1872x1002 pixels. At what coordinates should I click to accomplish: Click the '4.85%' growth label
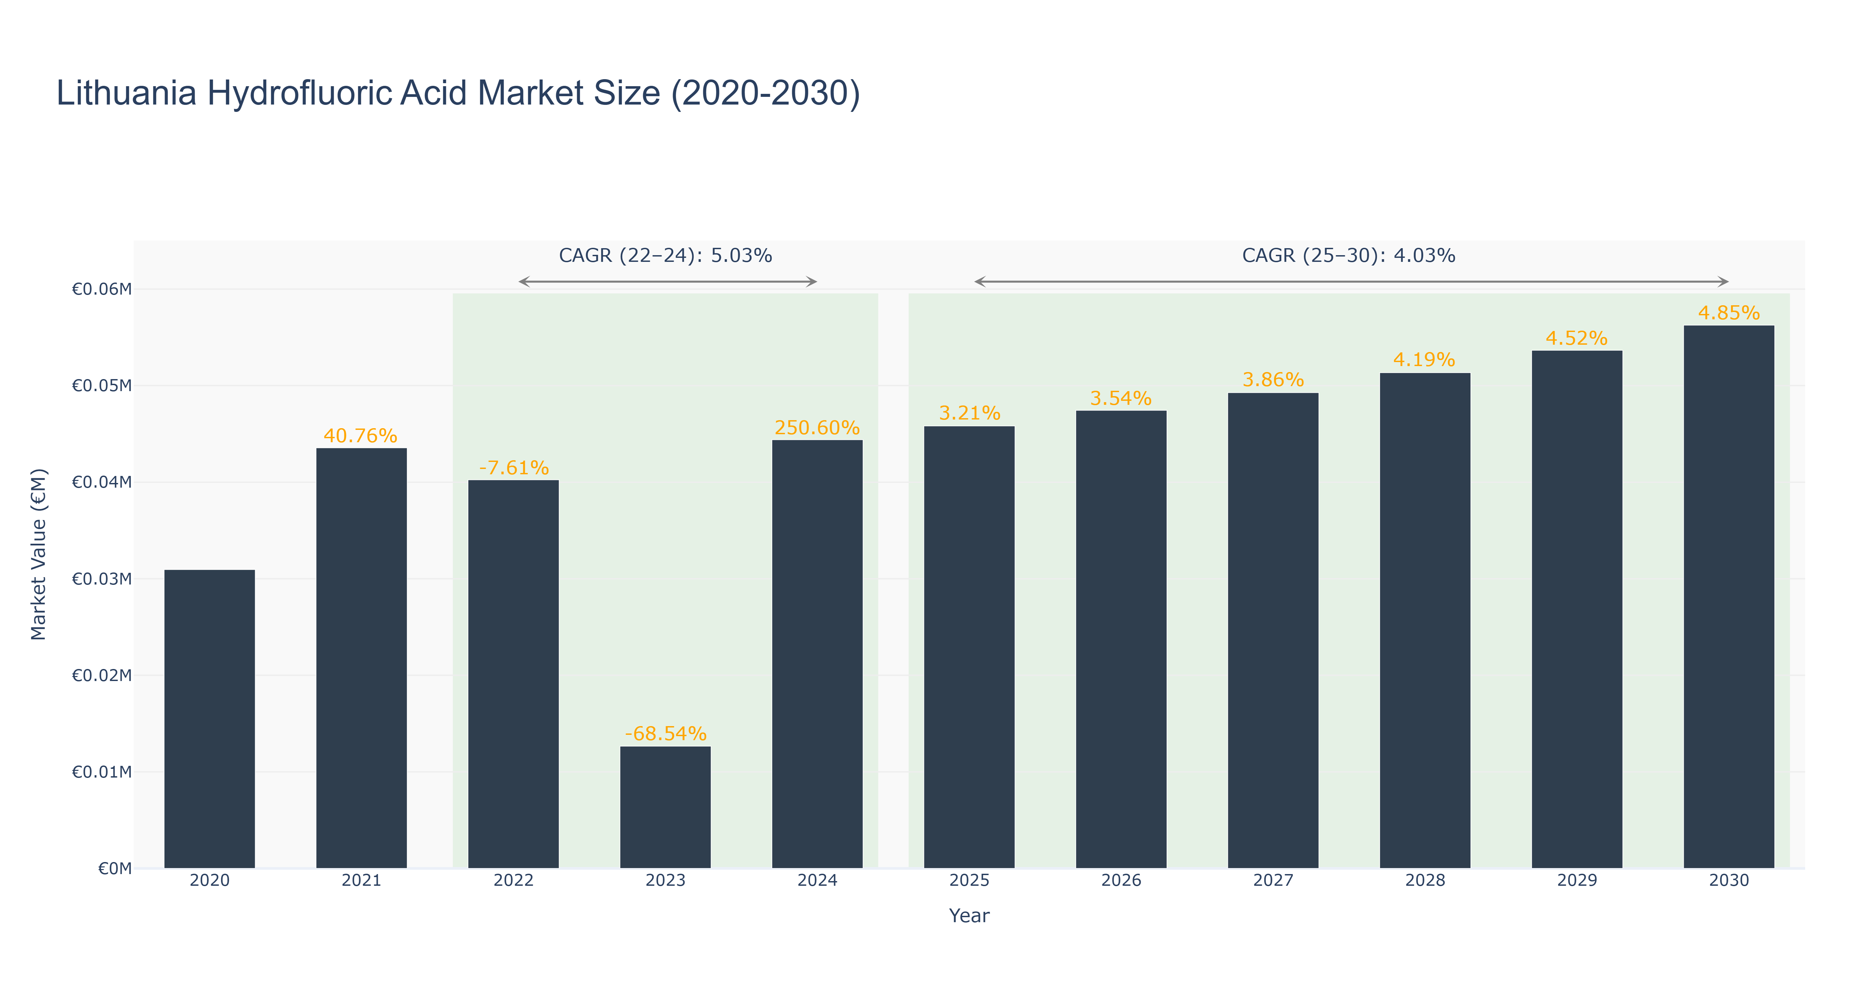click(1729, 313)
